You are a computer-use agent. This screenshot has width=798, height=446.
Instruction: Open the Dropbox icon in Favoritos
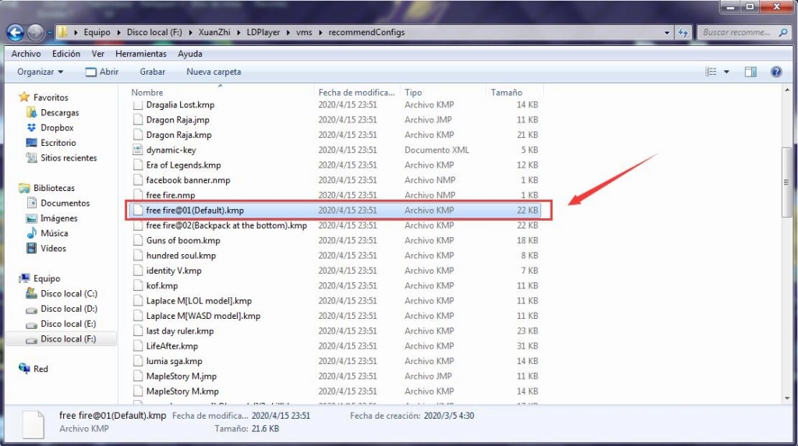click(31, 127)
